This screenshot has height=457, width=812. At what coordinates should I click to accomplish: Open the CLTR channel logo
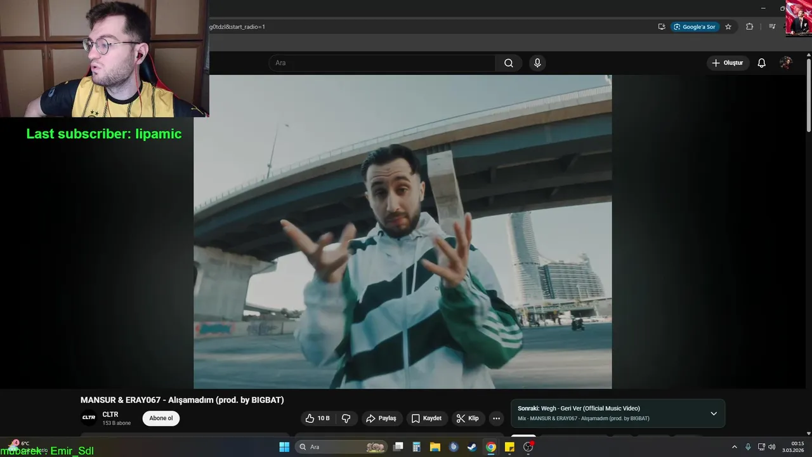coord(89,418)
